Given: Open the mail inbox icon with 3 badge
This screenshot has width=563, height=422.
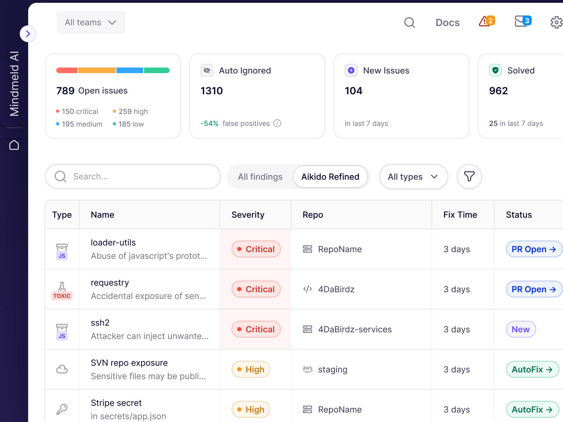Looking at the screenshot, I should (x=523, y=21).
